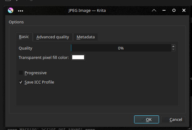Click the Quality percentage slider bar
192x130 pixels.
click(121, 48)
